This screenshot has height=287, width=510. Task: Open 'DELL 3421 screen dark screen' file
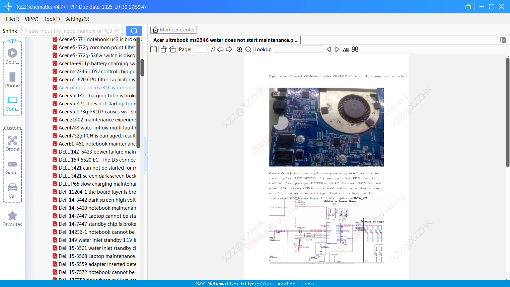tap(94, 176)
